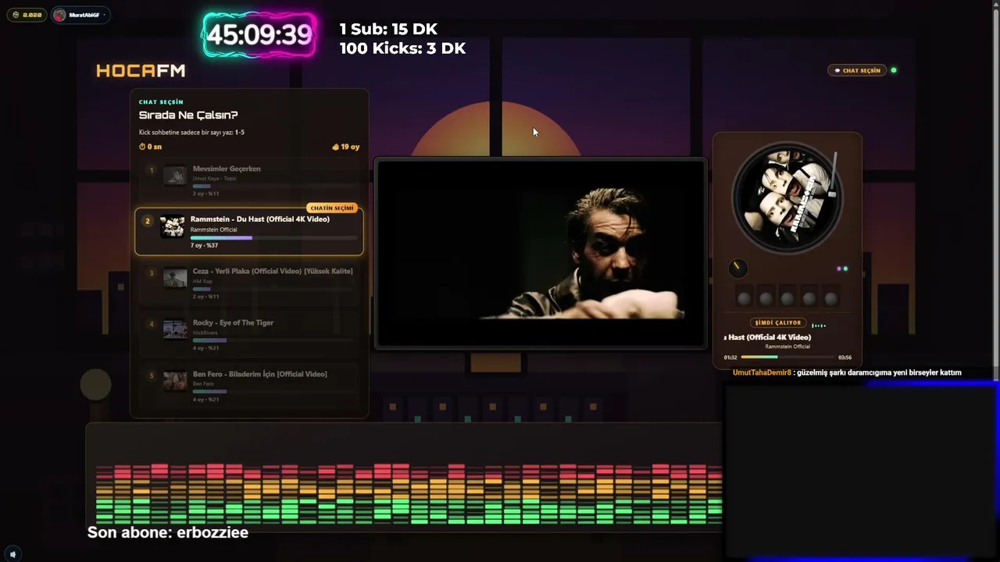Viewport: 1000px width, 562px height.
Task: Click the turntable tonearm
Action: pyautogui.click(x=833, y=173)
